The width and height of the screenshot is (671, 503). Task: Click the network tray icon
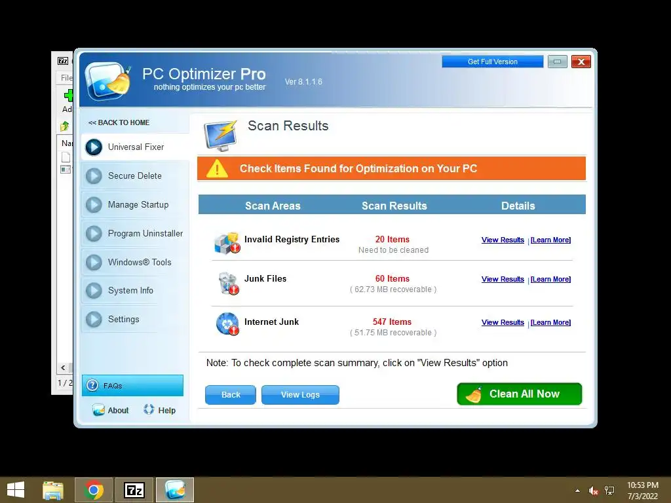click(x=609, y=491)
